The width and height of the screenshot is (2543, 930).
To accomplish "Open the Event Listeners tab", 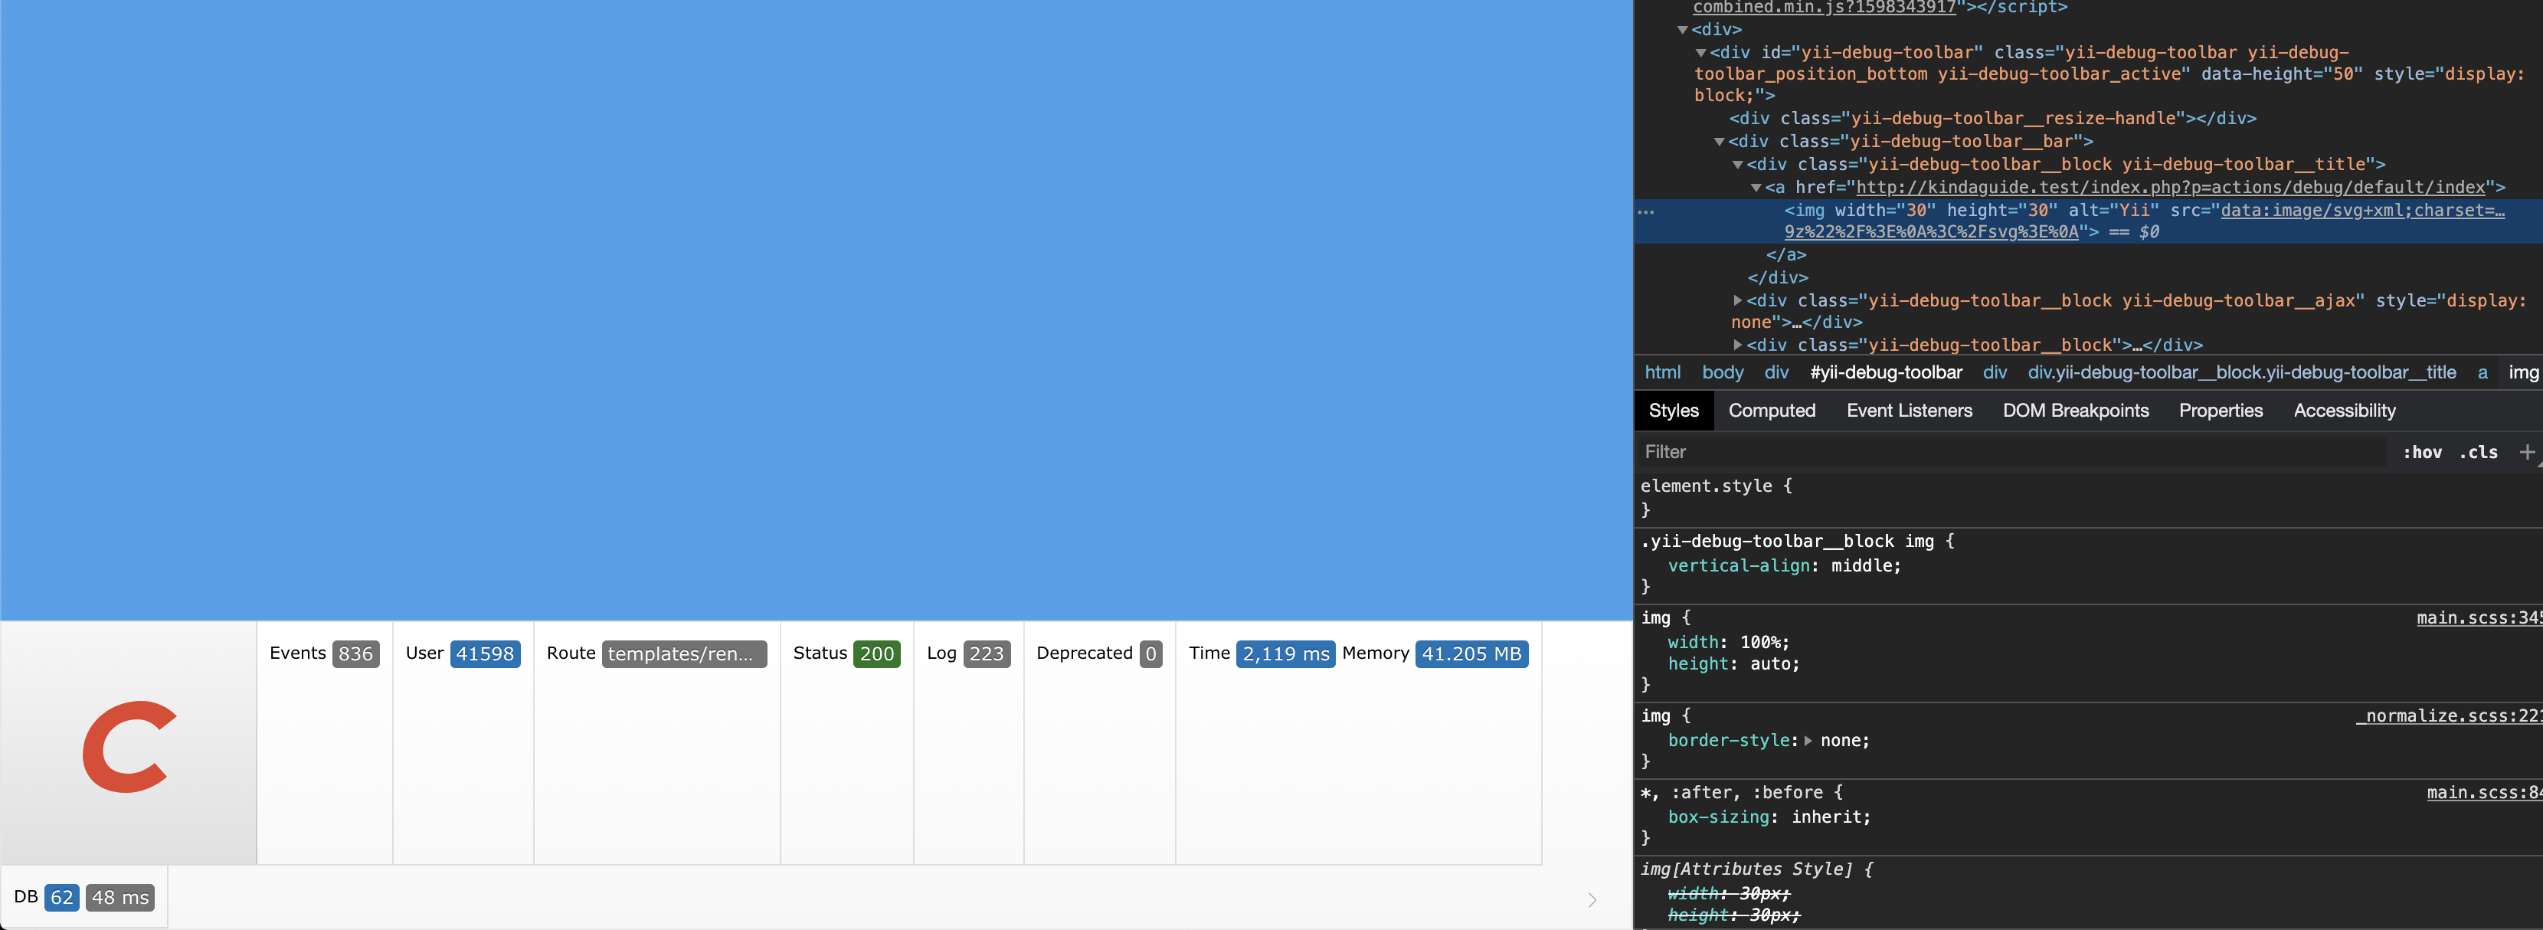I will 1908,410.
